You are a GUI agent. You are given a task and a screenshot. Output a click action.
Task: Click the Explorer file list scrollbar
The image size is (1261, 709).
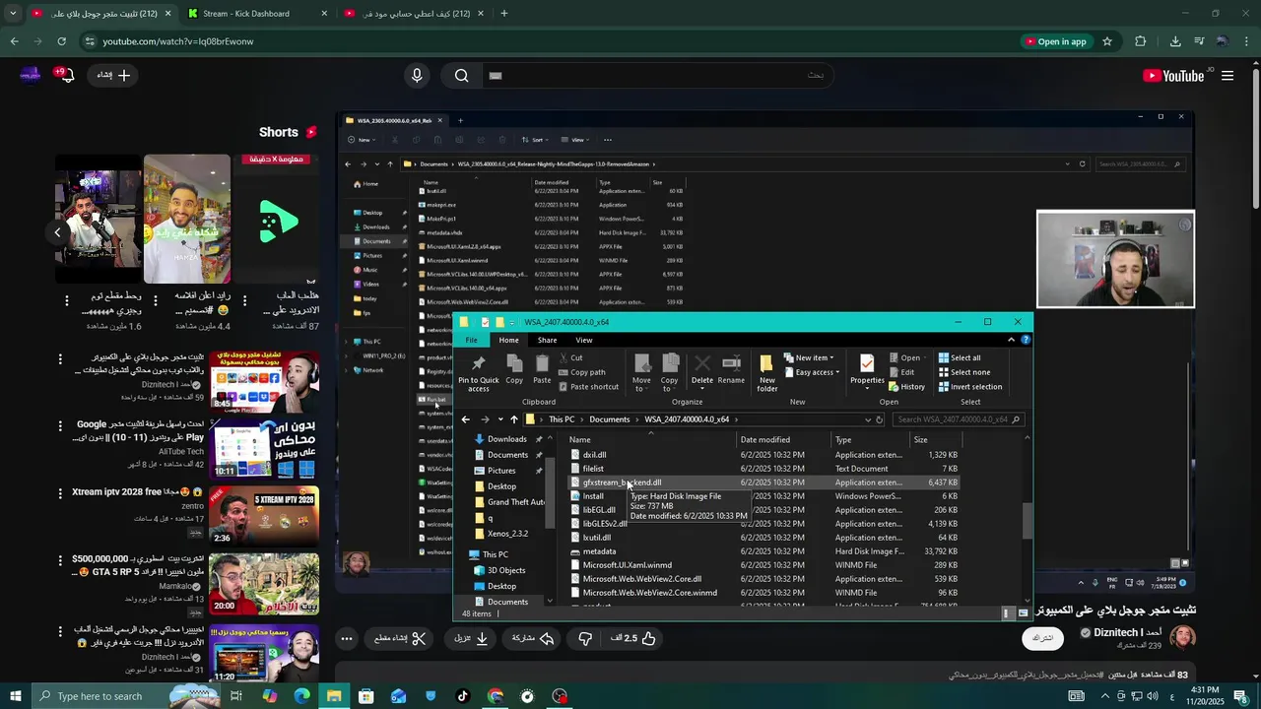1028,520
